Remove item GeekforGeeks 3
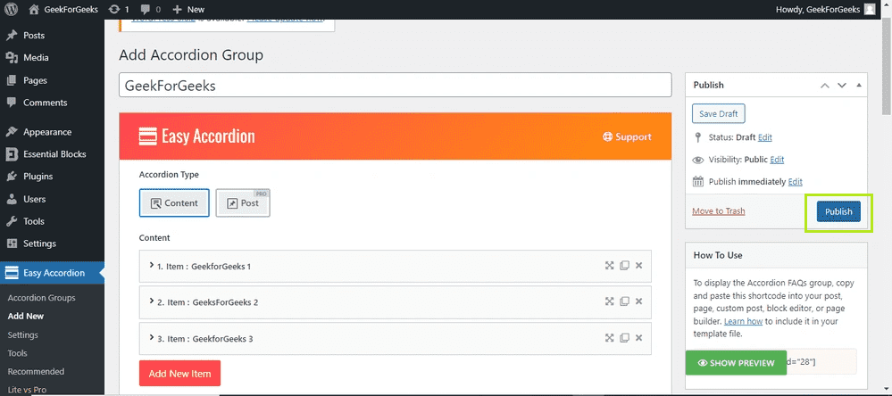Screen dimensions: 892x396 (x=638, y=338)
